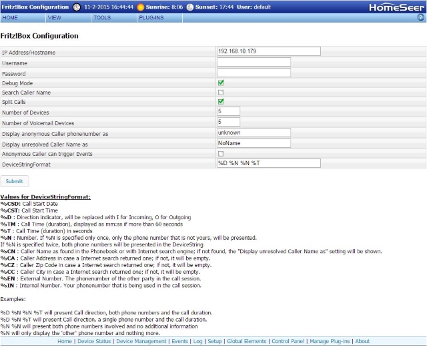Open the PLUG-INS menu
The width and height of the screenshot is (427, 347).
[159, 18]
